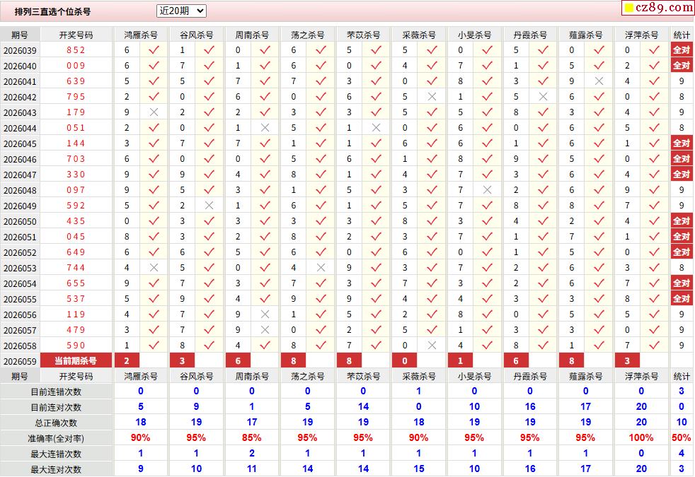Click the X mark for 荡之杀号 in row 2026053
Image resolution: width=695 pixels, height=477 pixels.
point(321,268)
